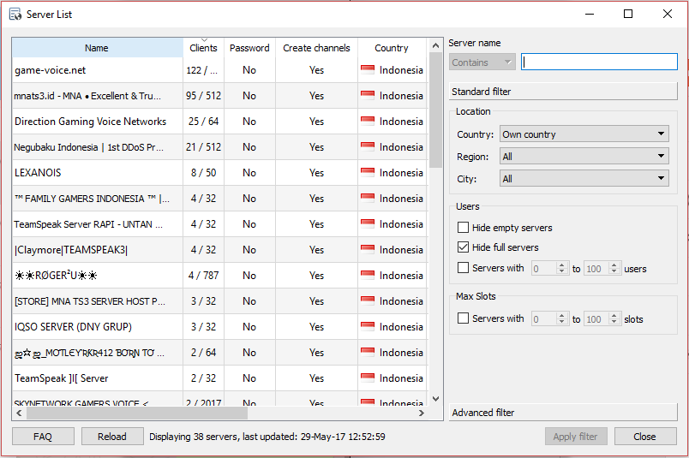The image size is (689, 458).
Task: Click the Close button
Action: click(x=645, y=437)
